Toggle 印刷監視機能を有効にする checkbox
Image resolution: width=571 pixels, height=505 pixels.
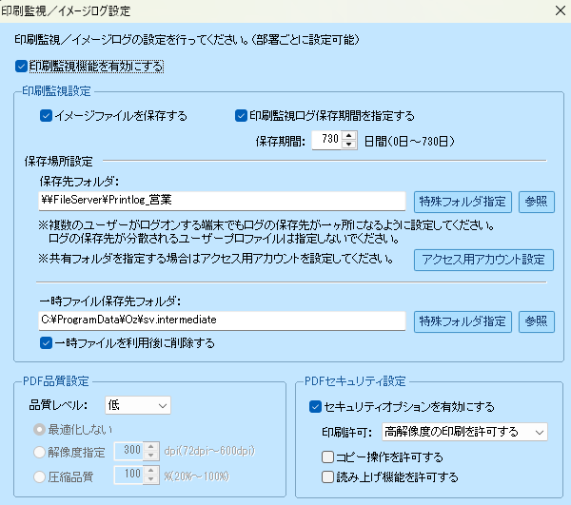click(22, 67)
